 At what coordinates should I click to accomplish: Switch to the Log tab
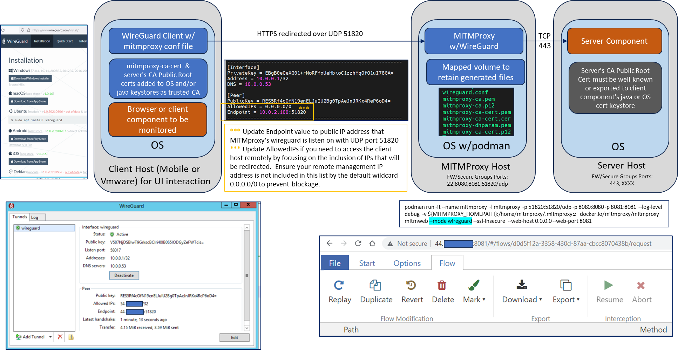click(x=35, y=217)
